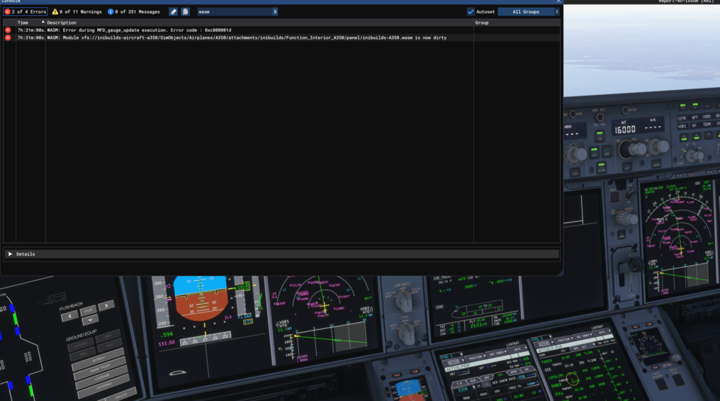Click the pushback left arrow icon
Image resolution: width=720 pixels, height=401 pixels.
tap(69, 315)
